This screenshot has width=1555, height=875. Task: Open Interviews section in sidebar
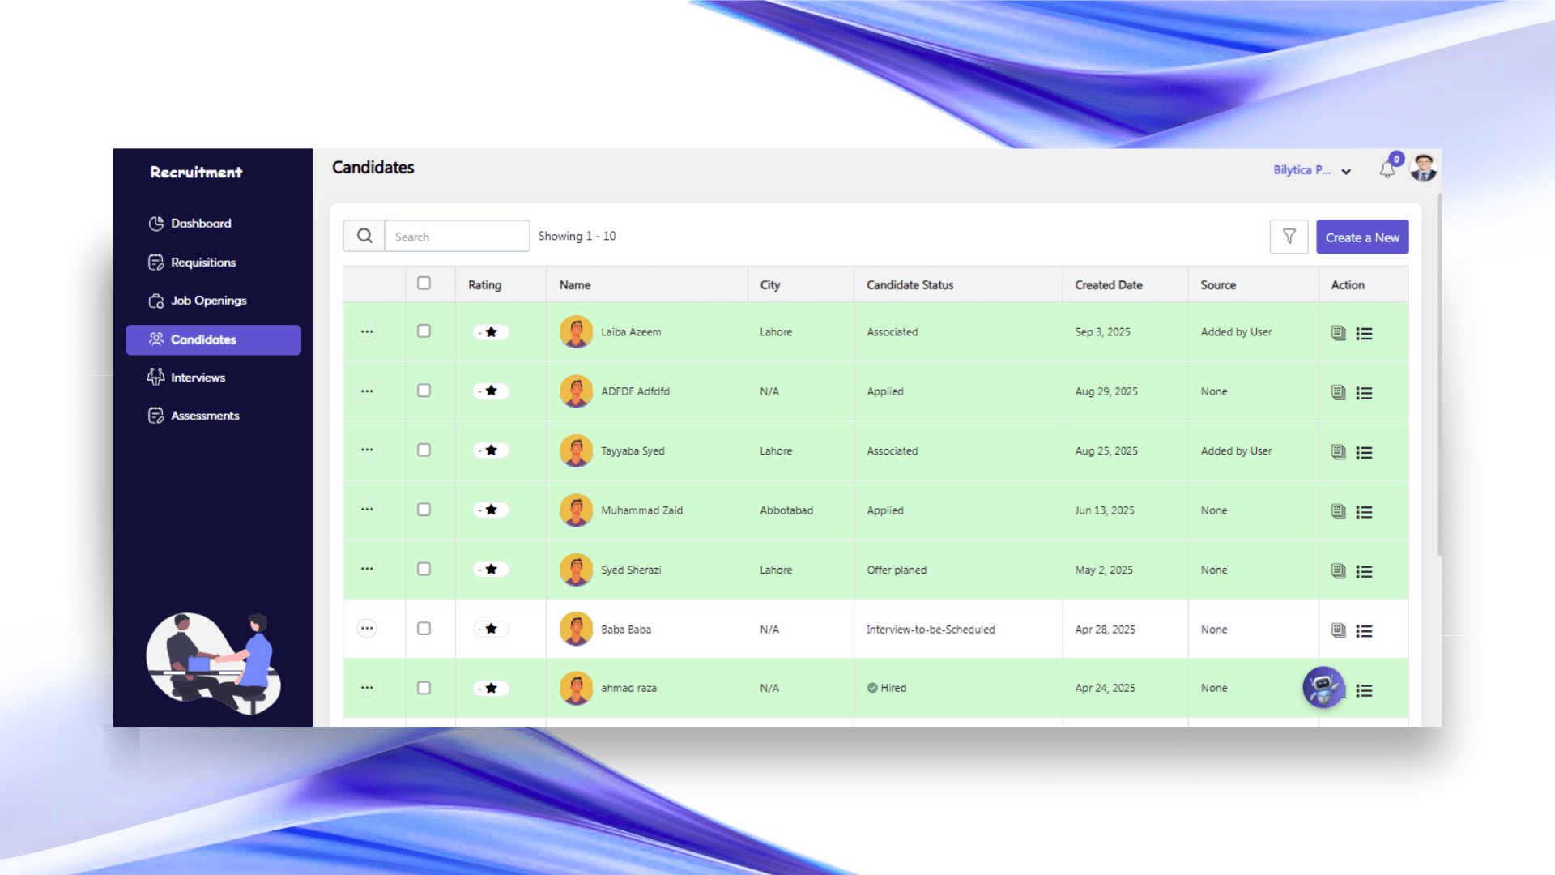pyautogui.click(x=198, y=378)
